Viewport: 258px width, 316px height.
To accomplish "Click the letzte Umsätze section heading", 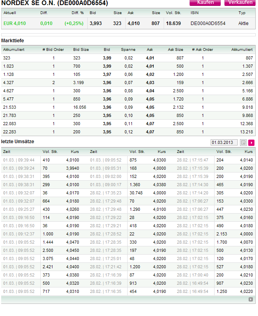I will point(18,141).
